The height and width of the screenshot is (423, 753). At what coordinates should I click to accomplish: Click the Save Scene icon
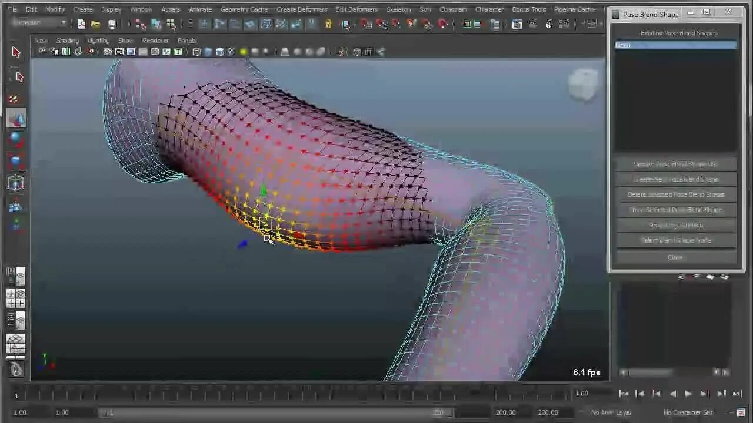112,24
